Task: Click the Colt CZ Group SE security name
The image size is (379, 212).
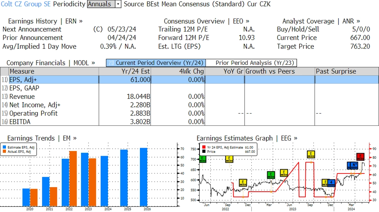Action: (26, 4)
